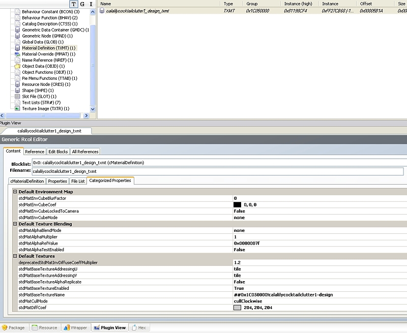Collapse the Default Texture Blending section
The height and width of the screenshot is (333, 407).
tap(15, 224)
